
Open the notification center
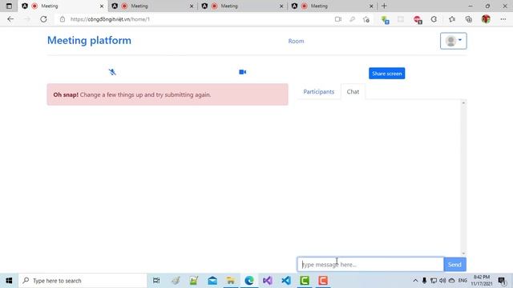coord(503,281)
